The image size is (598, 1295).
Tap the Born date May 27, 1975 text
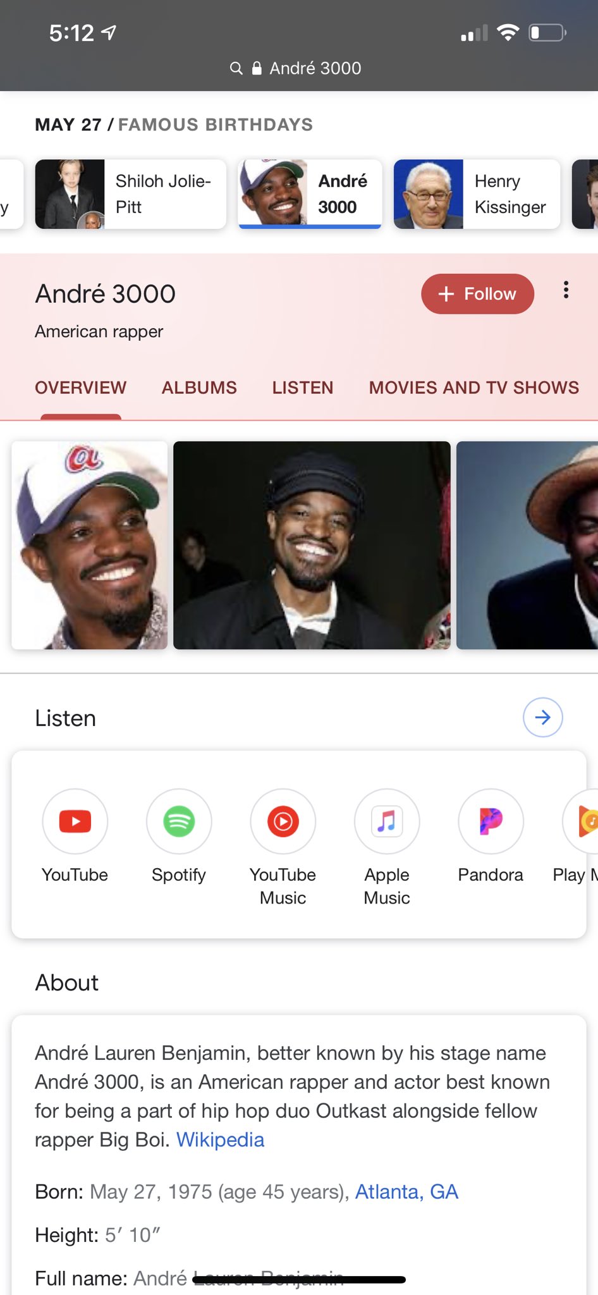(151, 1191)
